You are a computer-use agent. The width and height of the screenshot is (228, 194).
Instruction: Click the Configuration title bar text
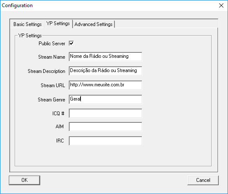coord(17,5)
